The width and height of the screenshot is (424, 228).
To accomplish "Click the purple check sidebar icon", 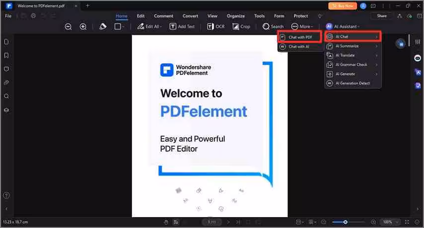I will [x=418, y=86].
